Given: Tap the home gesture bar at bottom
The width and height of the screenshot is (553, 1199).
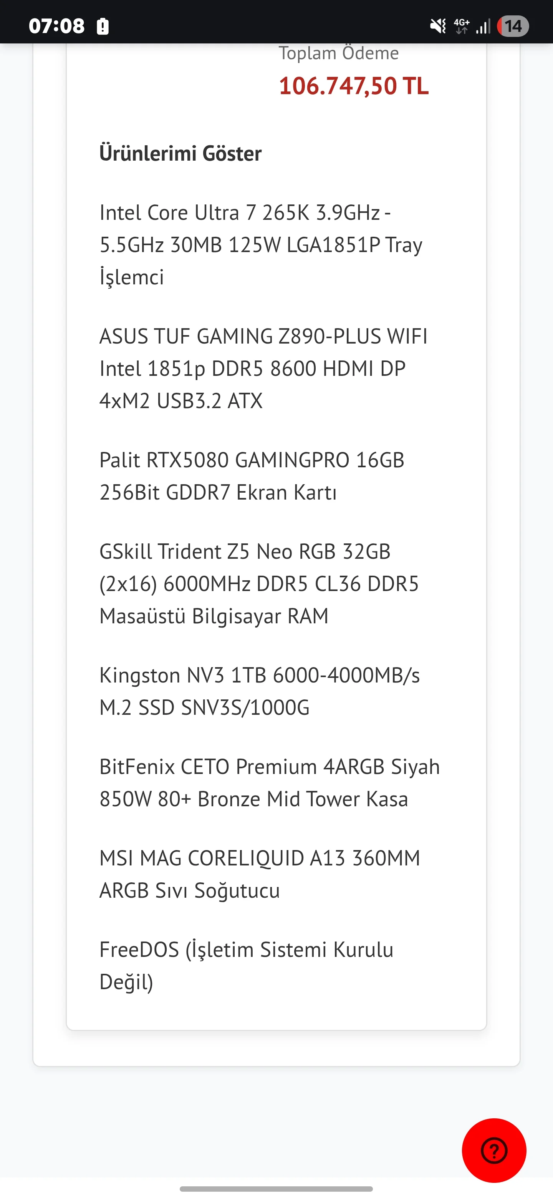Looking at the screenshot, I should click(x=276, y=1189).
